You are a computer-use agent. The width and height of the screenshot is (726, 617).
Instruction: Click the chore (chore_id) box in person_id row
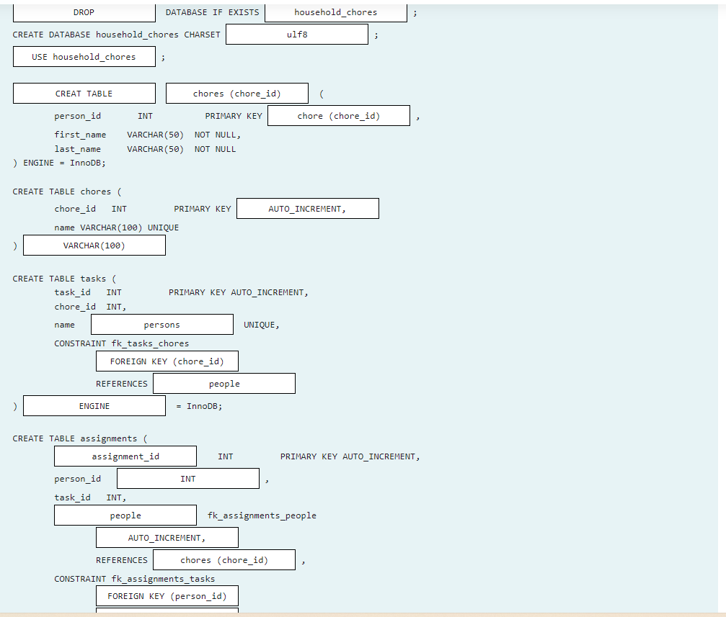click(x=338, y=116)
